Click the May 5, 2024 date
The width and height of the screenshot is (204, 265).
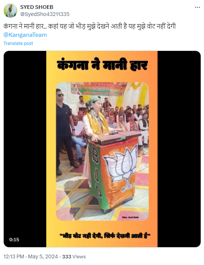coord(43,256)
